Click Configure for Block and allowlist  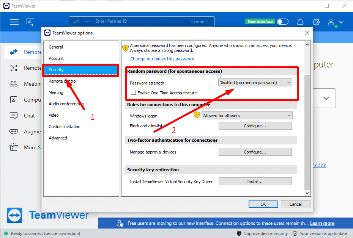pyautogui.click(x=255, y=126)
